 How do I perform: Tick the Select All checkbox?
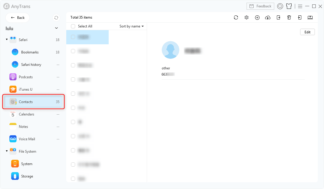73,26
